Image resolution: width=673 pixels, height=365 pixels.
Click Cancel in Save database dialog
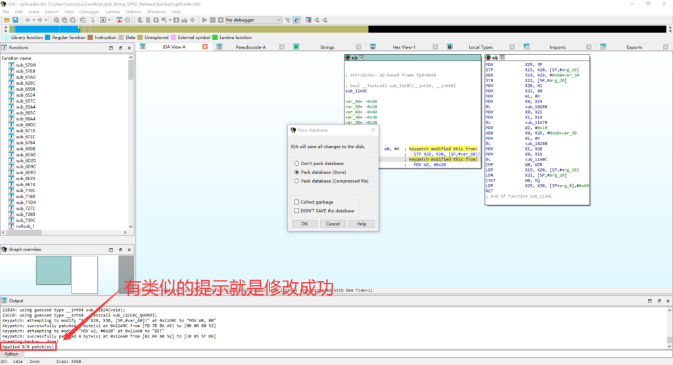click(333, 224)
